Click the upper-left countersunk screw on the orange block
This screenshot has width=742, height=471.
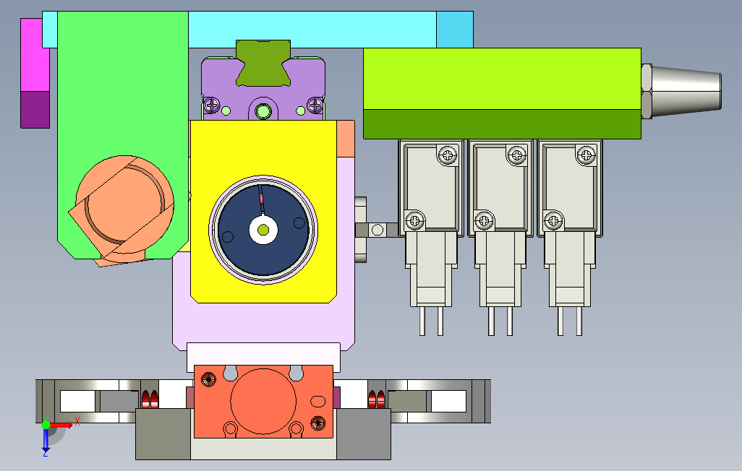coord(208,379)
